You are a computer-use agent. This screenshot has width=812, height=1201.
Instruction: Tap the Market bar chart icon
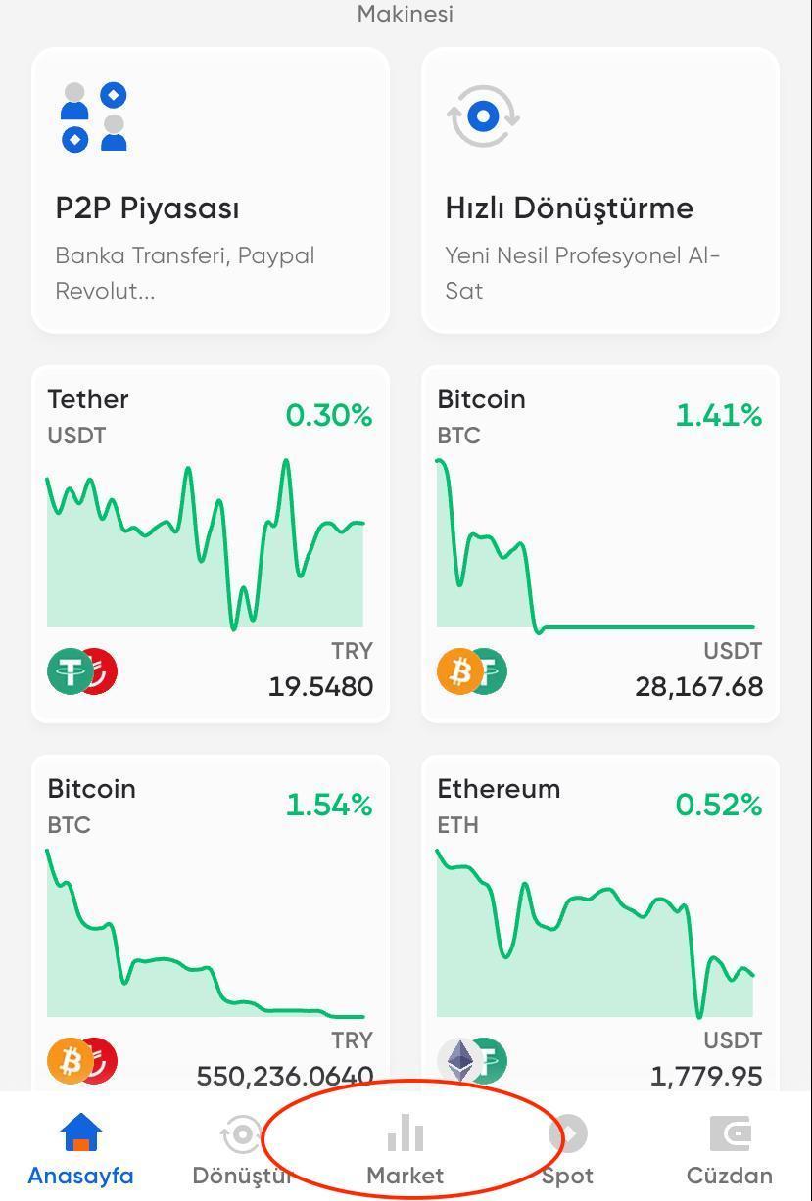406,1133
